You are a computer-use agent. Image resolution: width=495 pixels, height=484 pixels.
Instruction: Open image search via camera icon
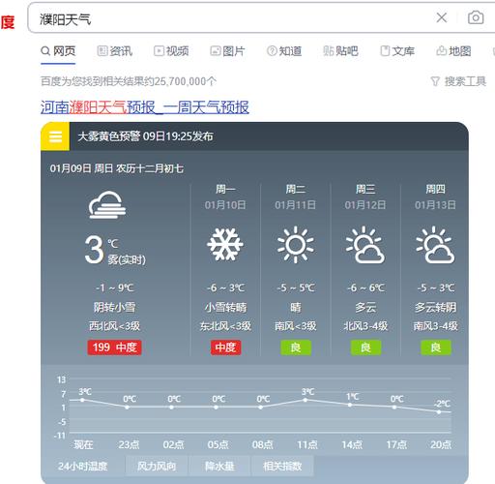[x=476, y=17]
